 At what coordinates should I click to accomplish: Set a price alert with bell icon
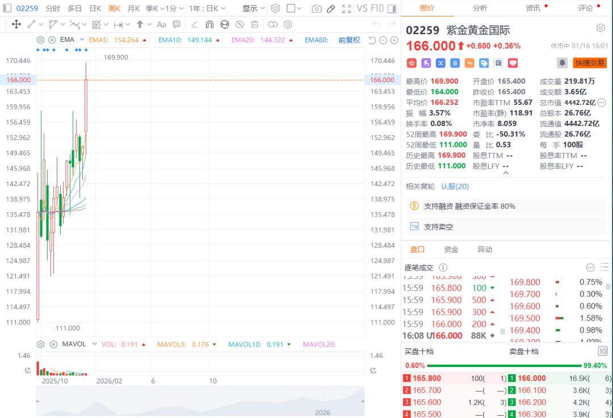click(562, 62)
